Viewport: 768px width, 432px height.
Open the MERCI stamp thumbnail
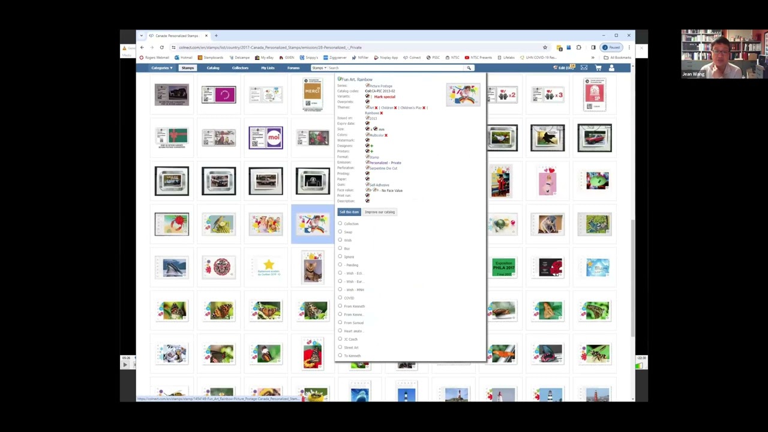(313, 95)
